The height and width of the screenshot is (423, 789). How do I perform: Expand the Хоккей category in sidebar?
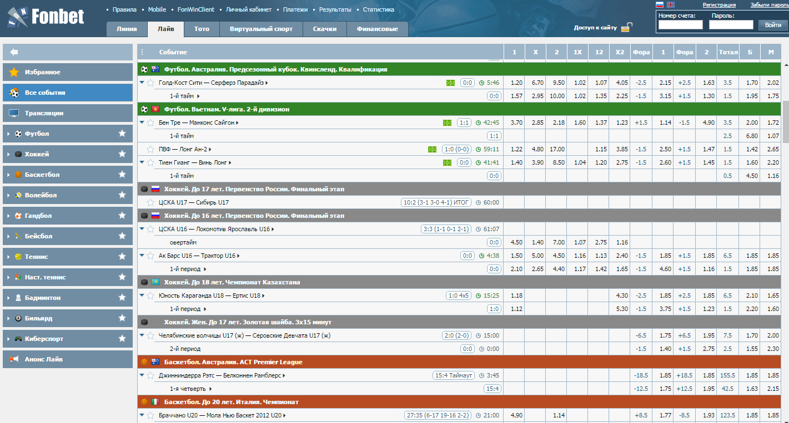pyautogui.click(x=8, y=154)
